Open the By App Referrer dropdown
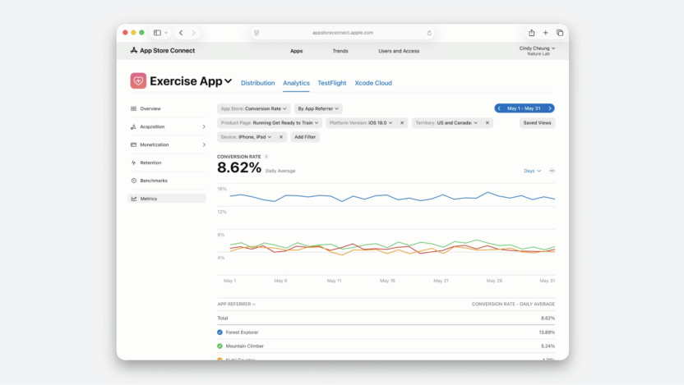684x385 pixels. point(318,109)
